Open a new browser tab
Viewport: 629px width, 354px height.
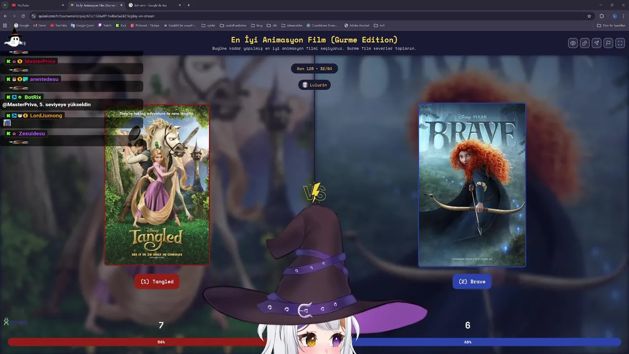coord(189,5)
